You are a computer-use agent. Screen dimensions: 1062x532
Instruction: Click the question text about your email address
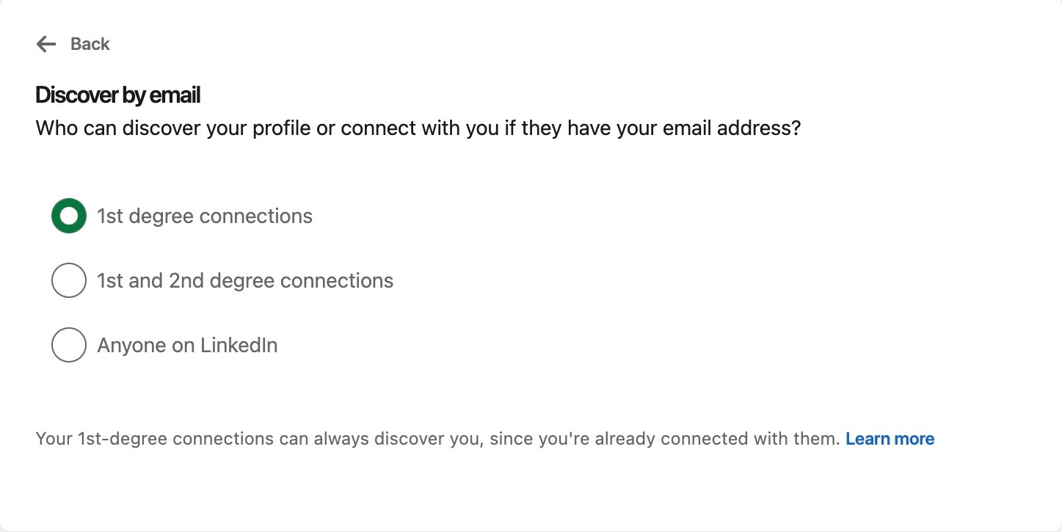(x=418, y=129)
